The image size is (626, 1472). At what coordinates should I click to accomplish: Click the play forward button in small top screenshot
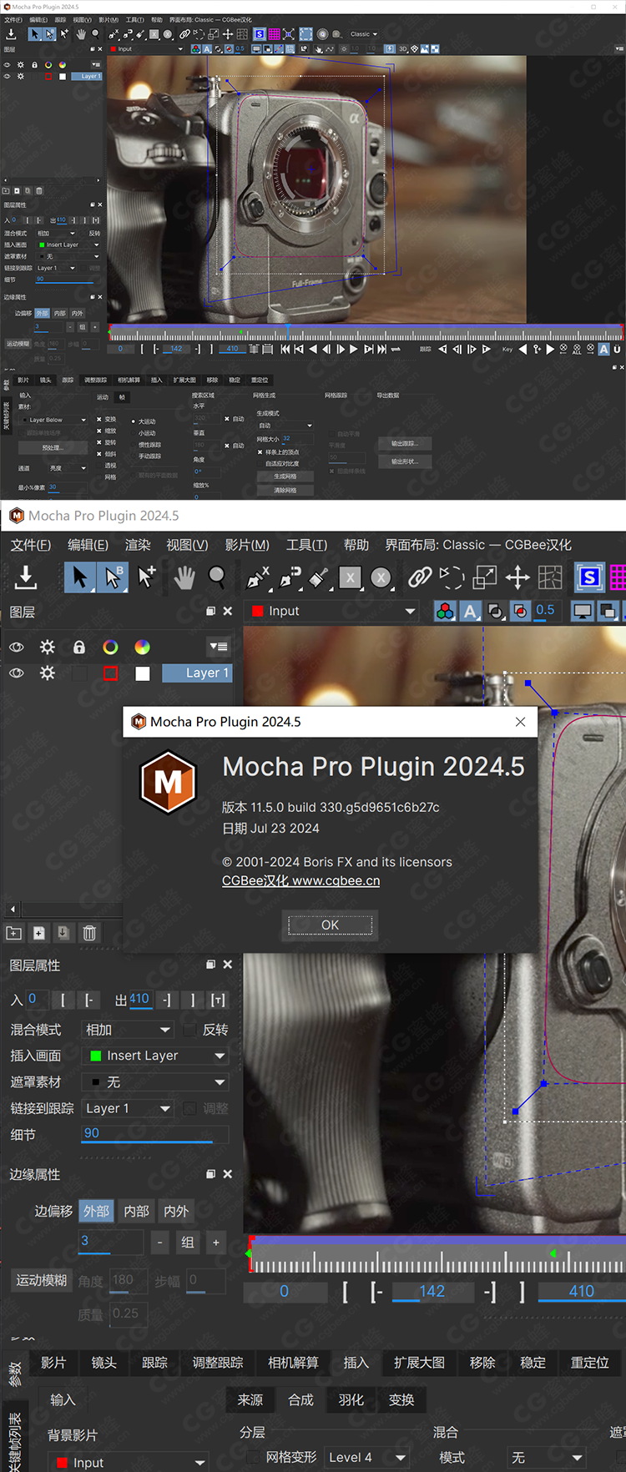click(x=353, y=350)
